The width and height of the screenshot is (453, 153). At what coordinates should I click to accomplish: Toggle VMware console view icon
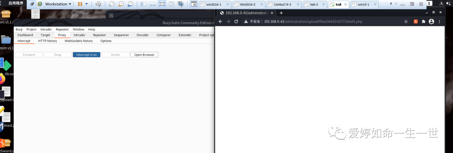point(194,4)
